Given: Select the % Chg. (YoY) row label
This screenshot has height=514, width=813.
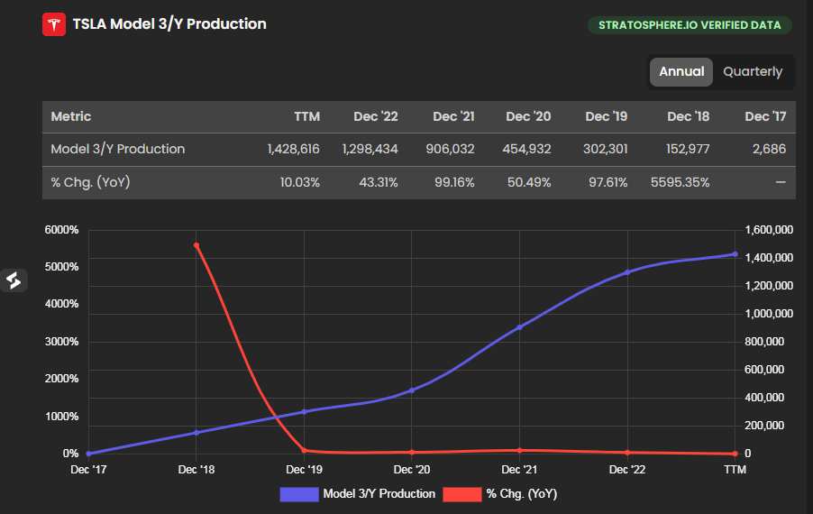Looking at the screenshot, I should click(90, 182).
